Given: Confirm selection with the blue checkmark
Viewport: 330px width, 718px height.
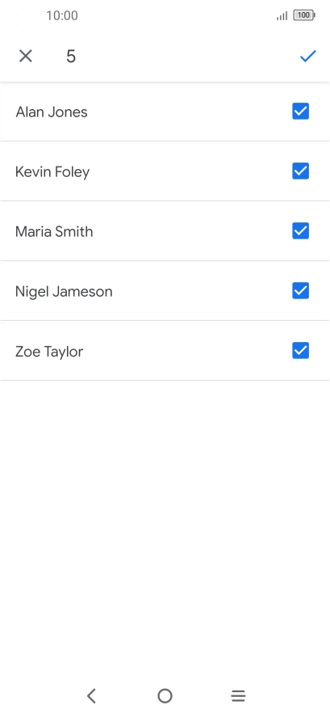Looking at the screenshot, I should [x=308, y=57].
